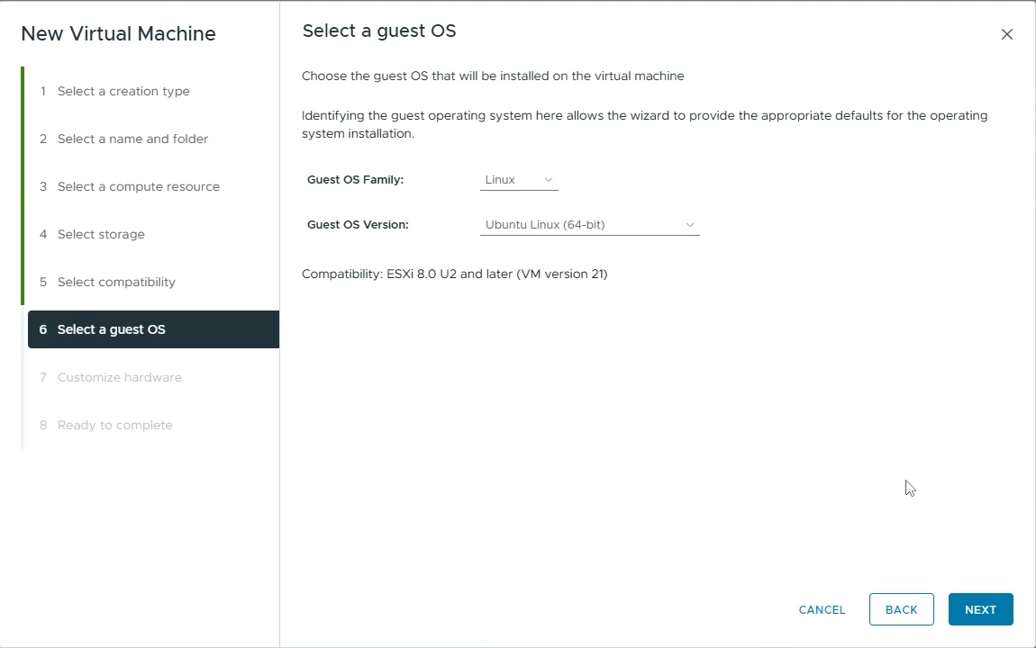
Task: Open the Ready to complete step
Action: pyautogui.click(x=114, y=425)
